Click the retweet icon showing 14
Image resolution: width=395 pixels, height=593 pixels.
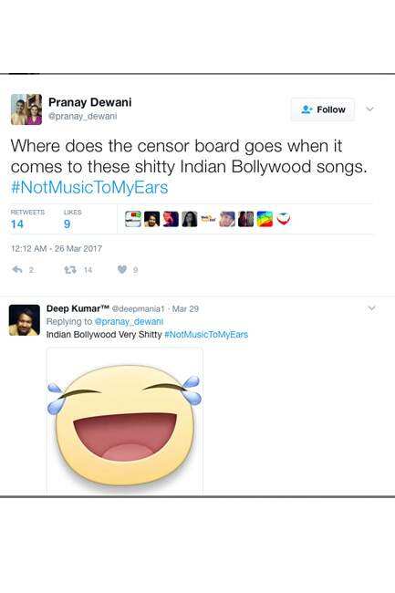pos(70,270)
